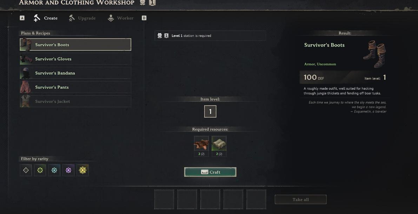Click the green cloth resource icon
This screenshot has width=418, height=214.
[219, 144]
